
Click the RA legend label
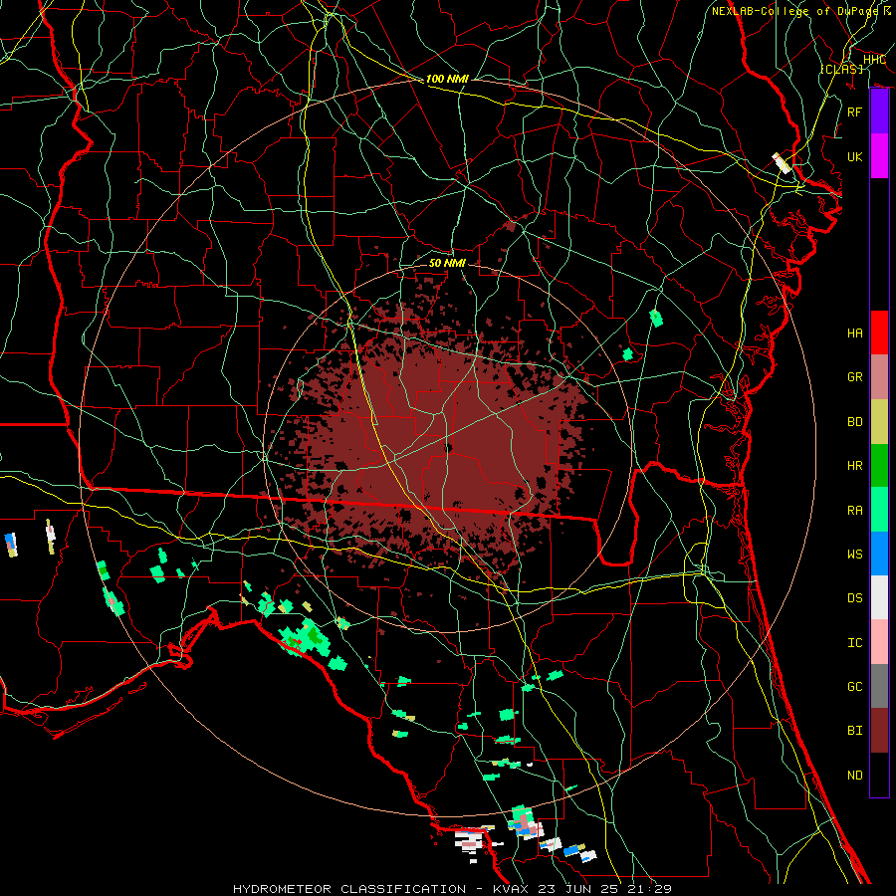click(x=854, y=510)
